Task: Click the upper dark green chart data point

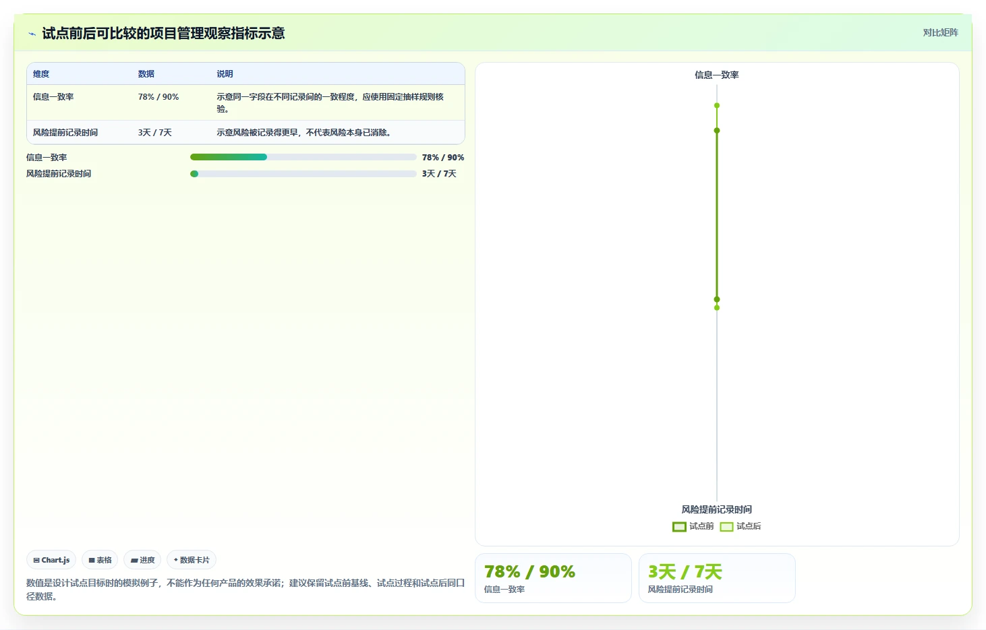Action: click(717, 131)
